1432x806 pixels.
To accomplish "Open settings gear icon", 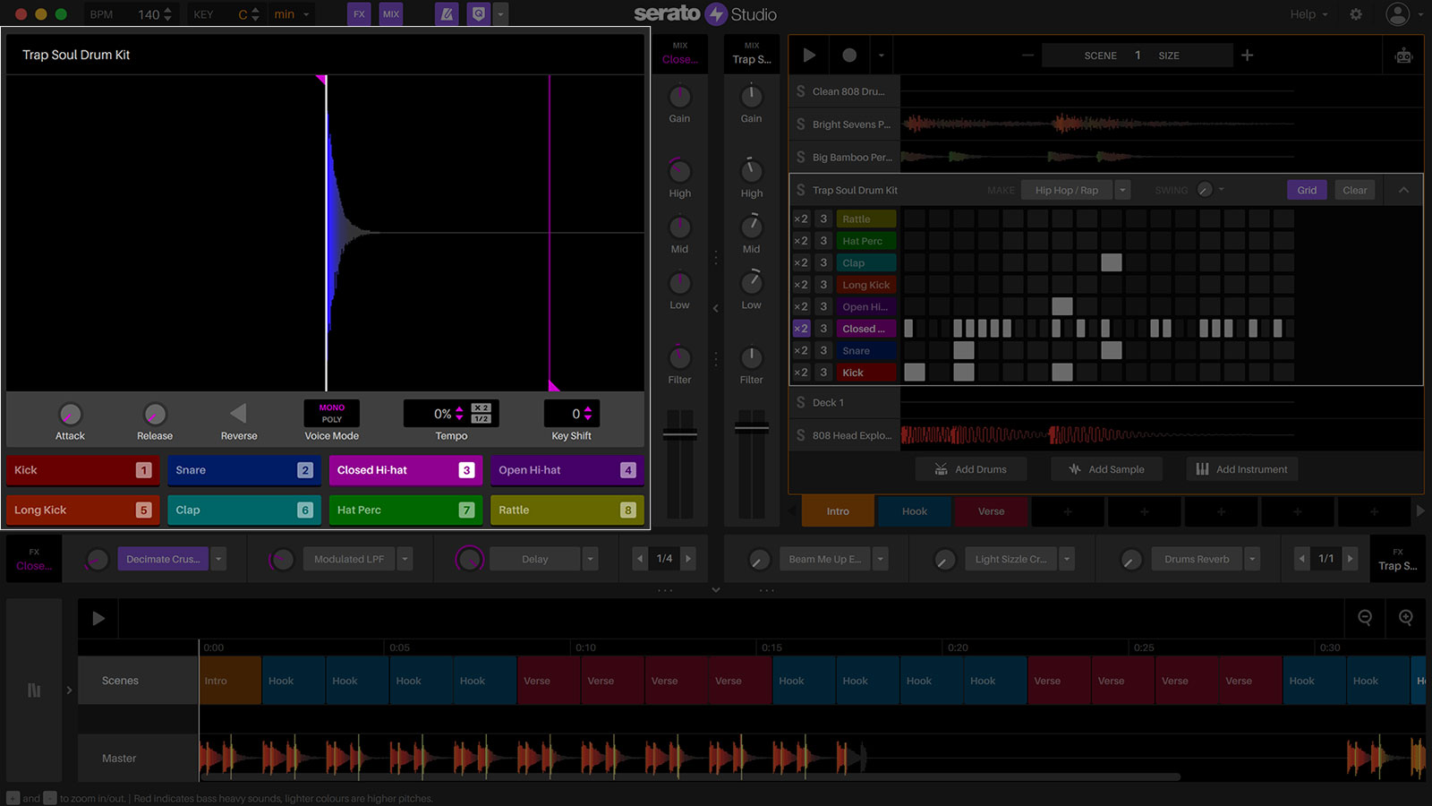I will tap(1356, 14).
